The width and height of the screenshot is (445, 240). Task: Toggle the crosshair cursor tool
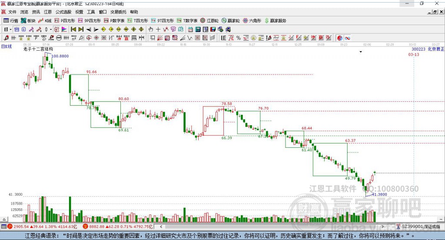tap(158, 29)
